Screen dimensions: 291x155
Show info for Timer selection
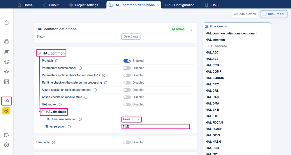(69, 127)
